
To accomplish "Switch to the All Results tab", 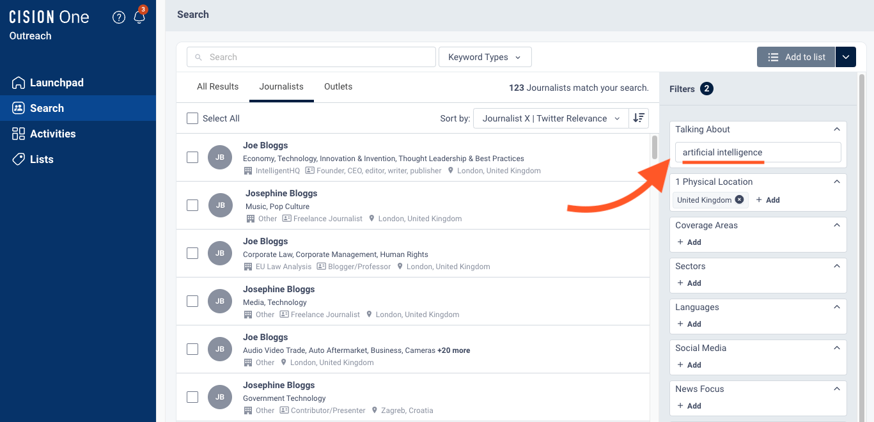I will [x=217, y=87].
